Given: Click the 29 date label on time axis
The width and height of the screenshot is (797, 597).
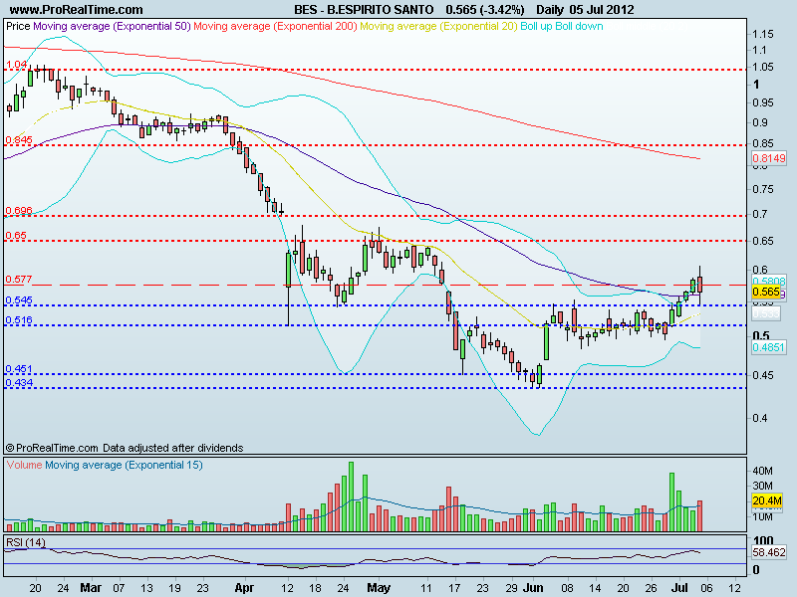Looking at the screenshot, I should click(x=511, y=588).
